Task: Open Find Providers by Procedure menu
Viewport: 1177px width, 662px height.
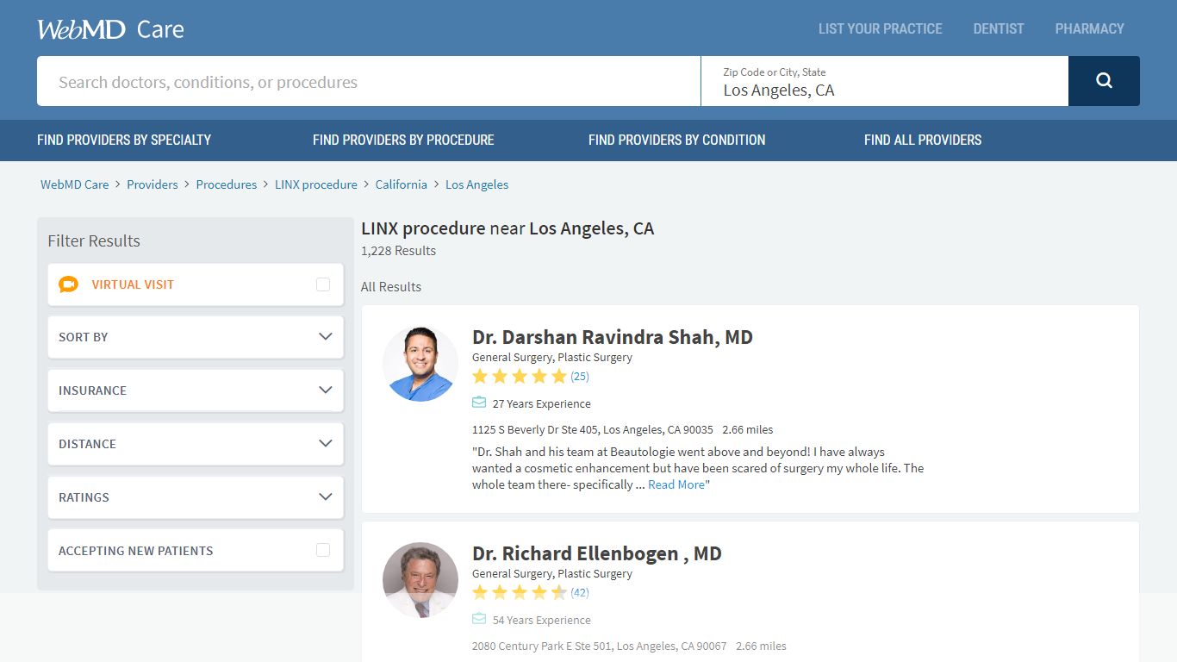Action: coord(403,140)
